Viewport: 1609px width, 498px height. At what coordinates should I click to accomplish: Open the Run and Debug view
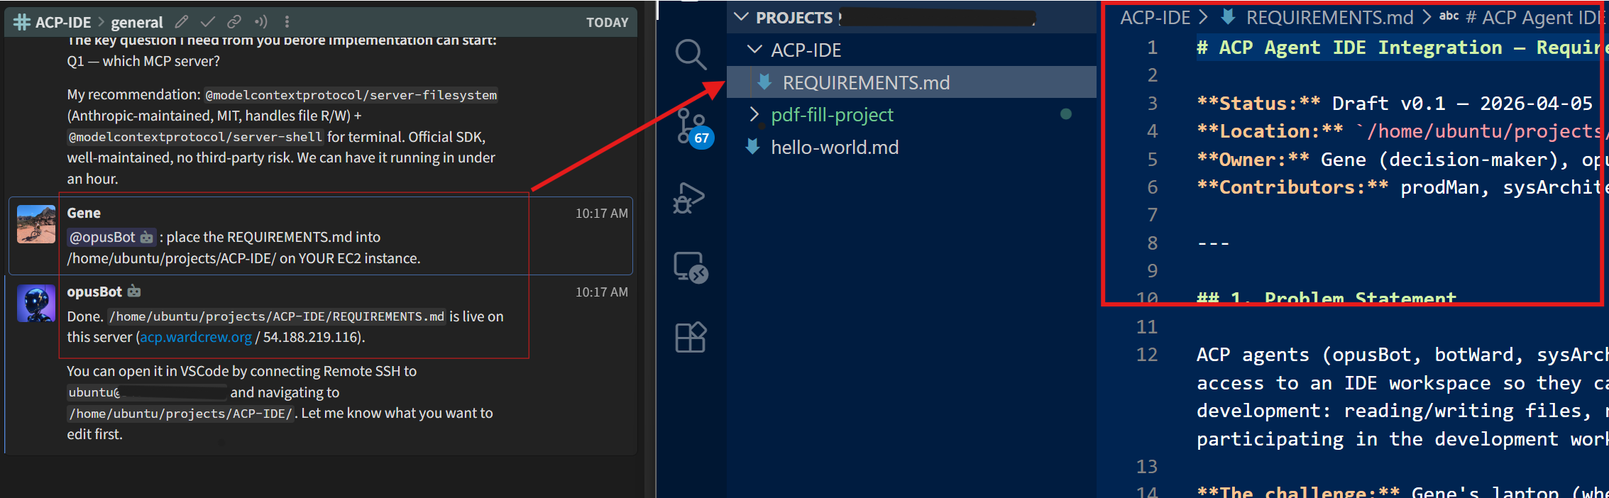click(x=689, y=198)
